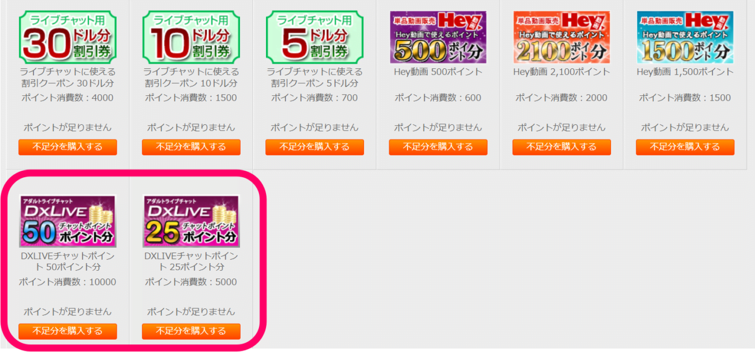Click 不足分を購入する for Hey動画 2,100ポイント
The image size is (755, 352).
coord(562,147)
